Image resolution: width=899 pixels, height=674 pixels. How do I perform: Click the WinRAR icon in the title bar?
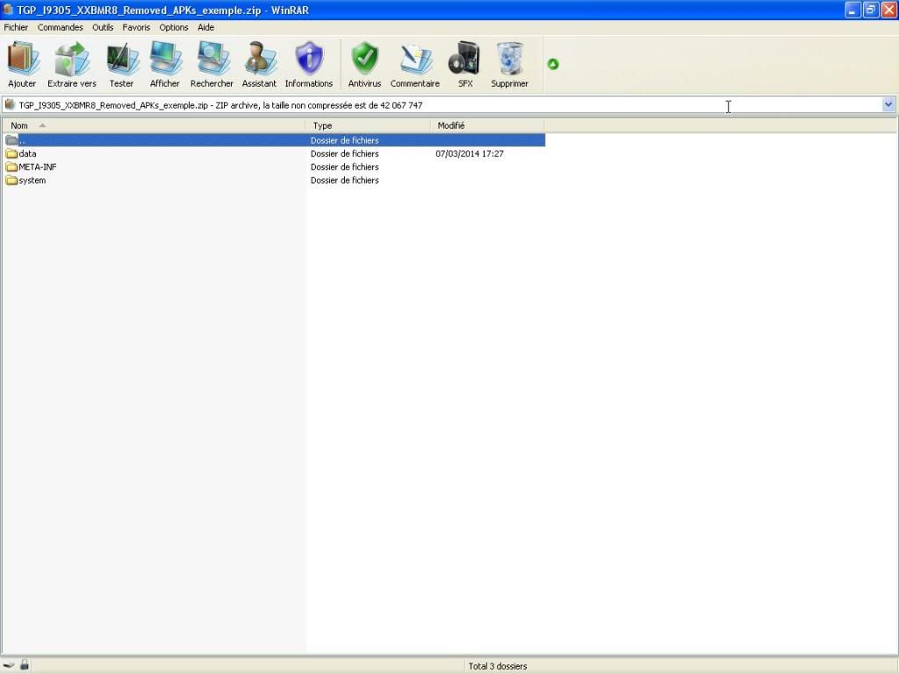tap(8, 10)
